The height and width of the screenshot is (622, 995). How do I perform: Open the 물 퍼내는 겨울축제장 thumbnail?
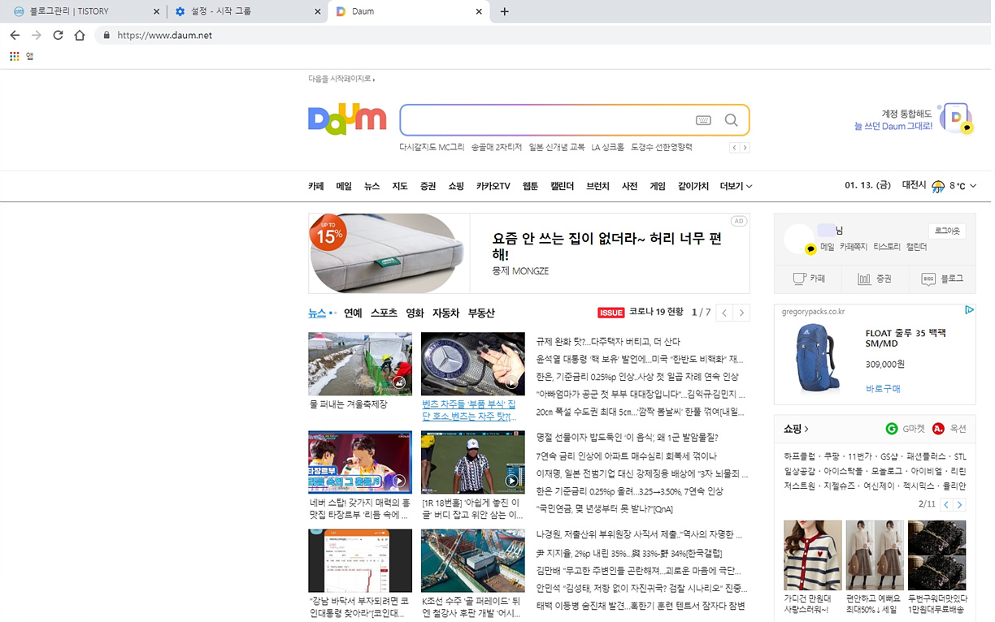(360, 363)
